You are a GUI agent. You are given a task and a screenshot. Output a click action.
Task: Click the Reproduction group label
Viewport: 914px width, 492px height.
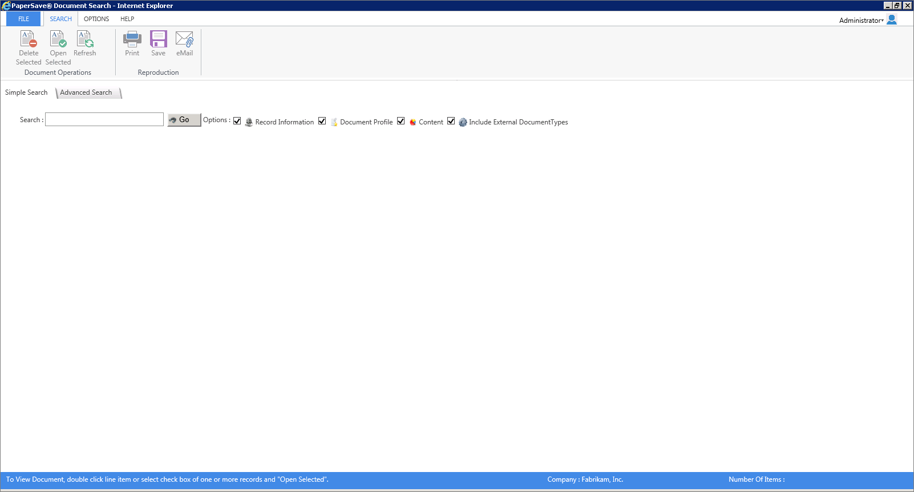coord(158,72)
